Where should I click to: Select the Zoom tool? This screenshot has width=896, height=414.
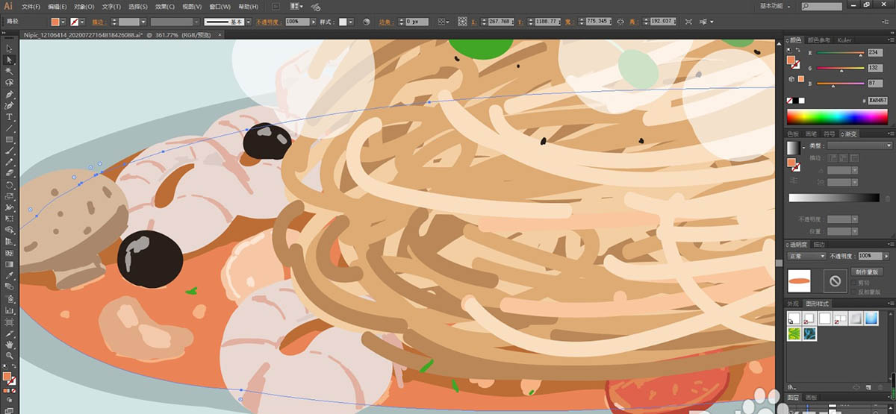coord(10,357)
